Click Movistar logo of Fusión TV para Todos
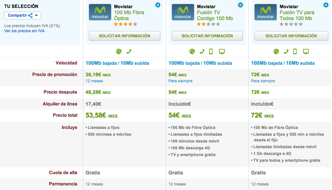The height and width of the screenshot is (190, 332). pos(265,12)
